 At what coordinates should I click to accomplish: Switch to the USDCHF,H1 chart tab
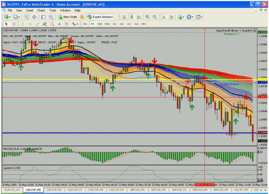coord(74,190)
